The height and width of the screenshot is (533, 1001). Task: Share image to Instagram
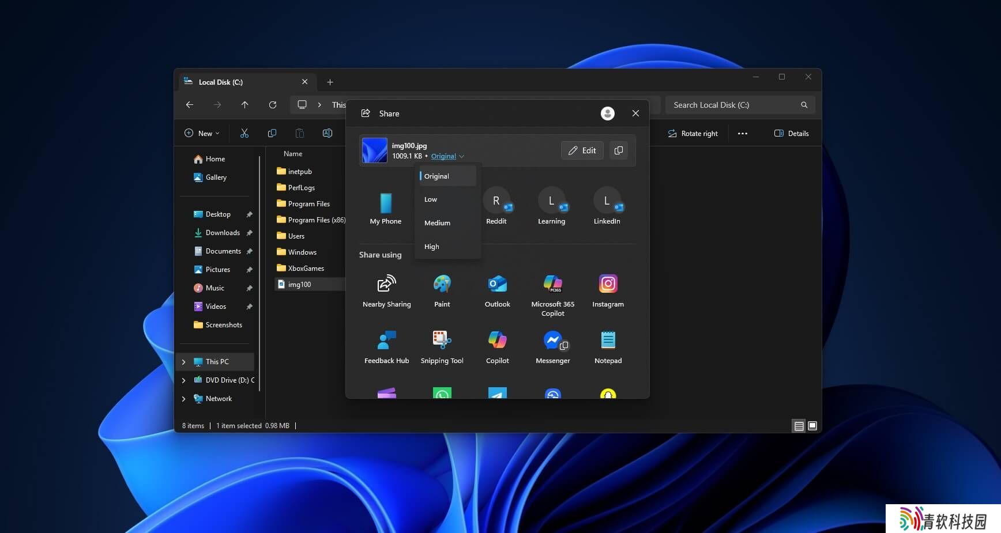(x=608, y=290)
